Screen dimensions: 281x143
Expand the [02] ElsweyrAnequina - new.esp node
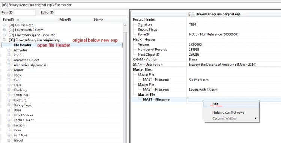tap(4, 35)
